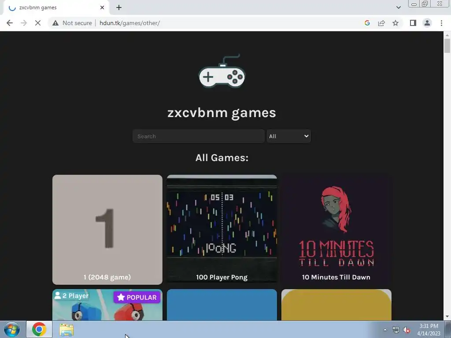The width and height of the screenshot is (451, 338).
Task: Open the All category dropdown
Action: click(x=288, y=136)
